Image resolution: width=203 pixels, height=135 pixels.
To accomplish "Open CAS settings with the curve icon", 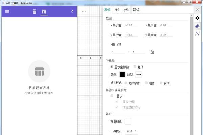I will pyautogui.click(x=197, y=34).
